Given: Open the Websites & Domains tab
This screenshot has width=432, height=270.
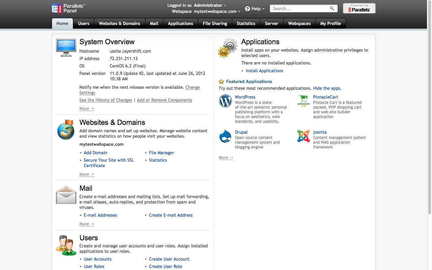Looking at the screenshot, I should coord(119,24).
